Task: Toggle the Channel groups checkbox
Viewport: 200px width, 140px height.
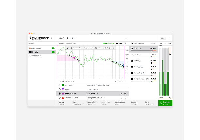Action: (132, 43)
